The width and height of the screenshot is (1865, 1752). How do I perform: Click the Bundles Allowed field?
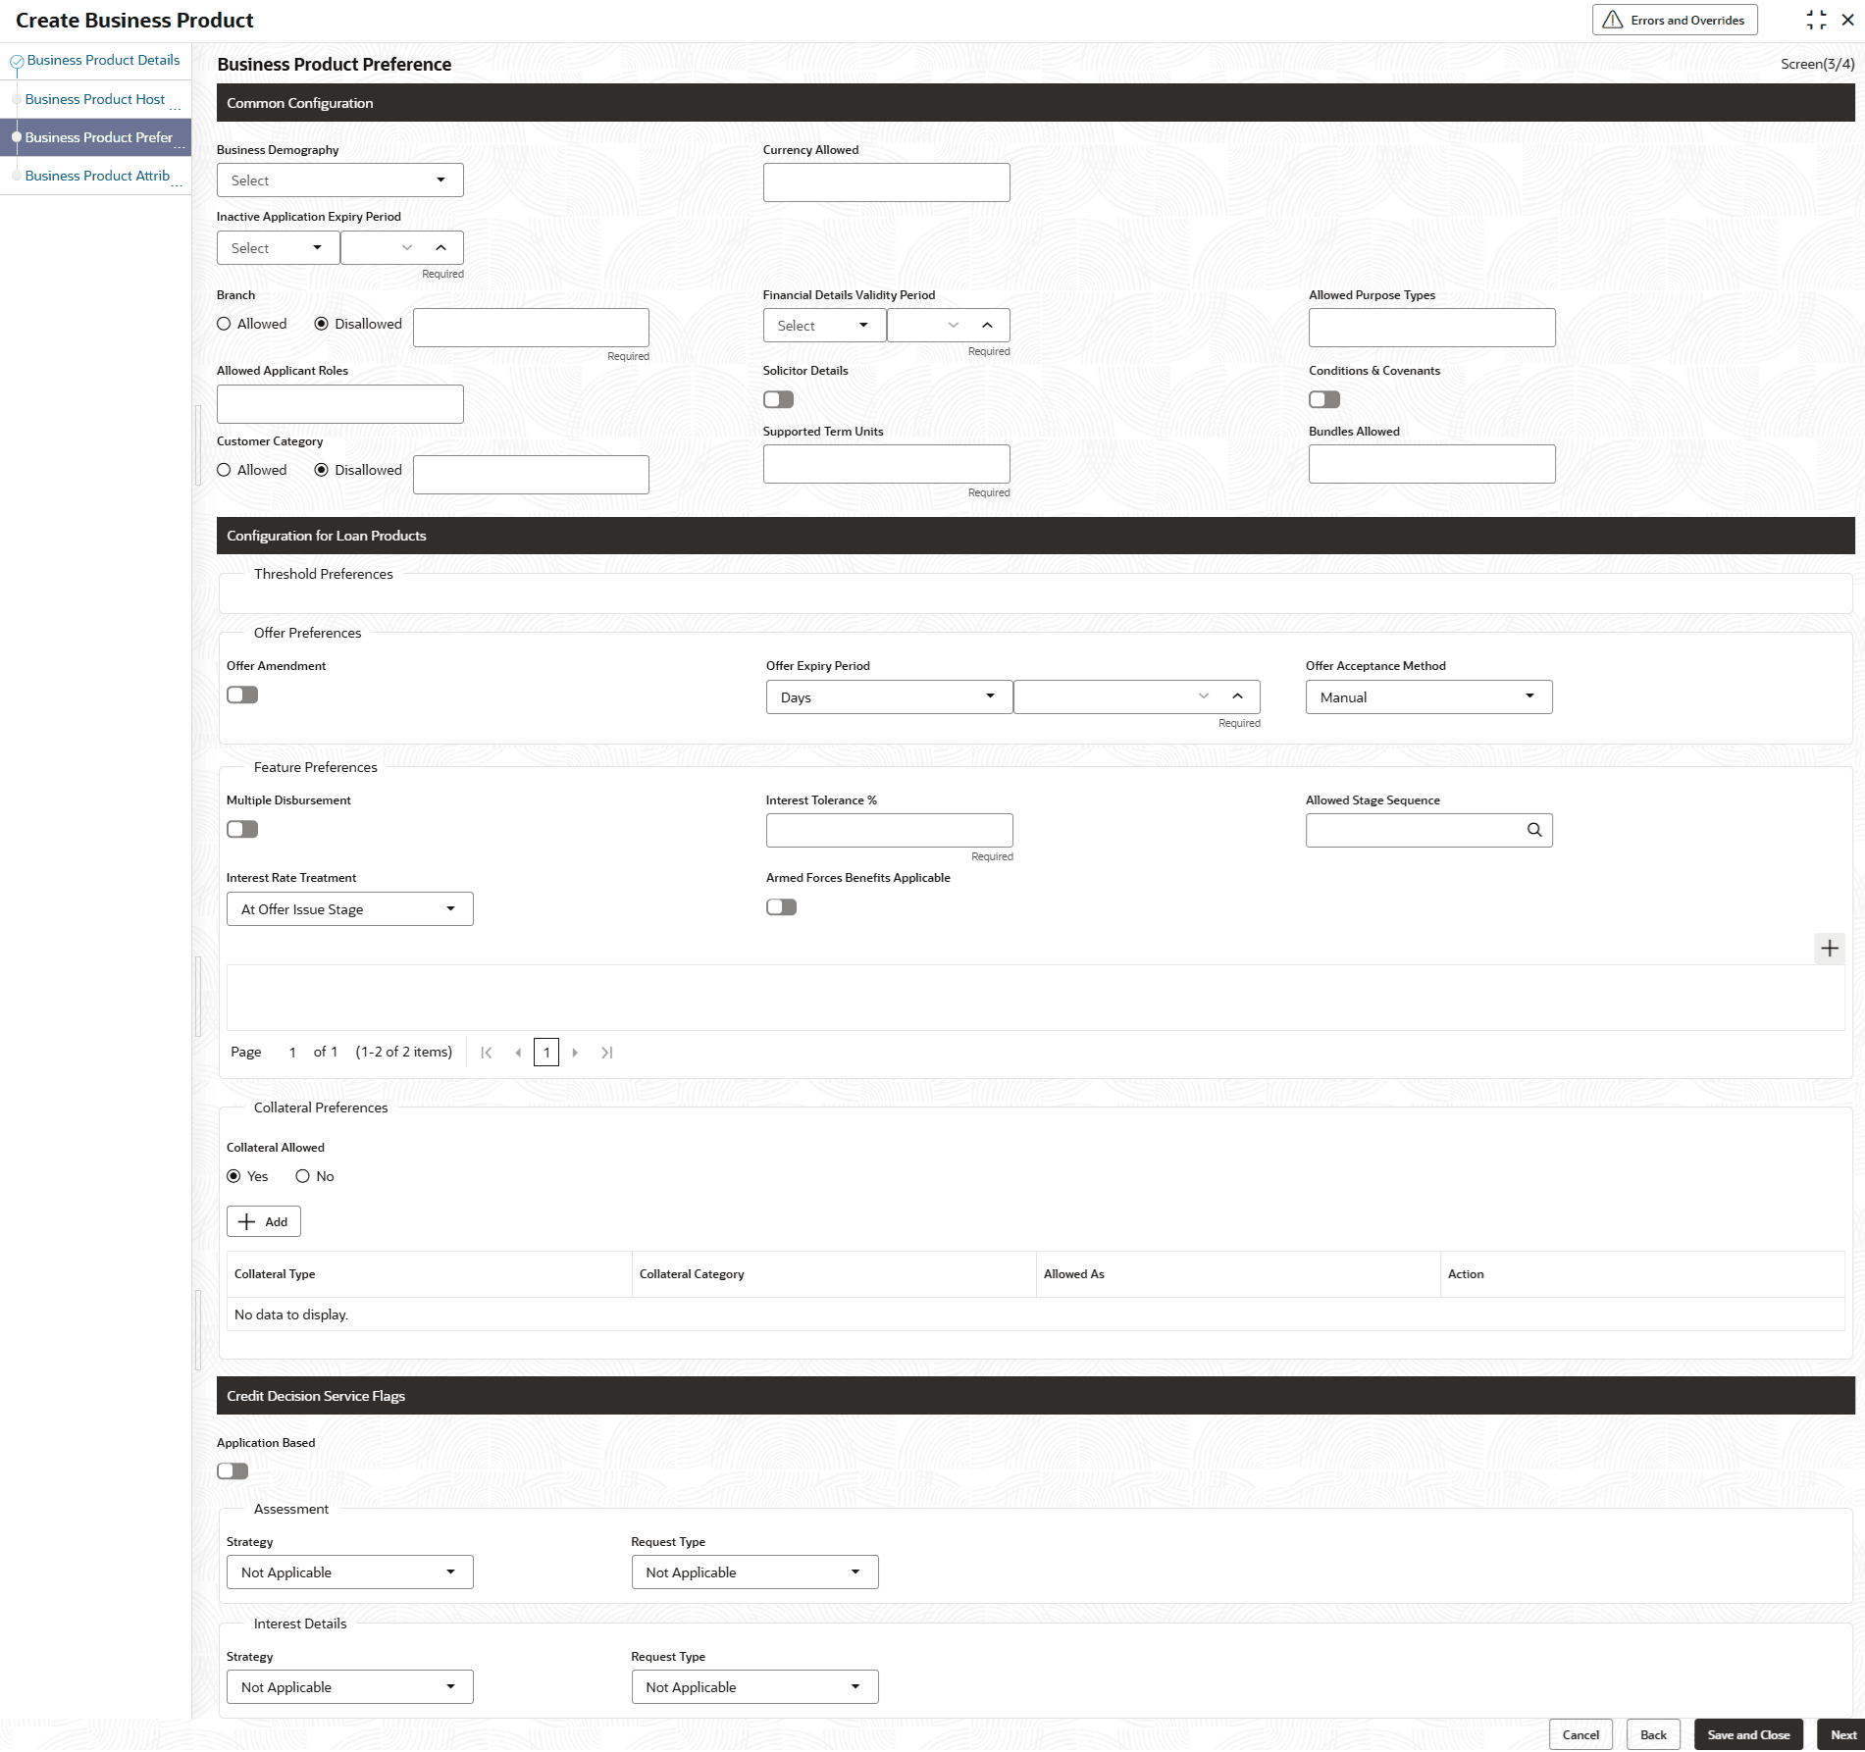[x=1431, y=464]
